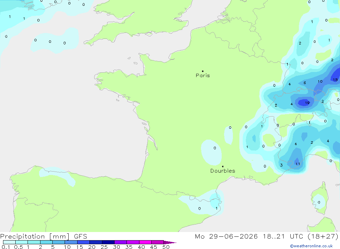Click the '(18+27)' forecast offset text
340x249 pixels.
(x=323, y=236)
